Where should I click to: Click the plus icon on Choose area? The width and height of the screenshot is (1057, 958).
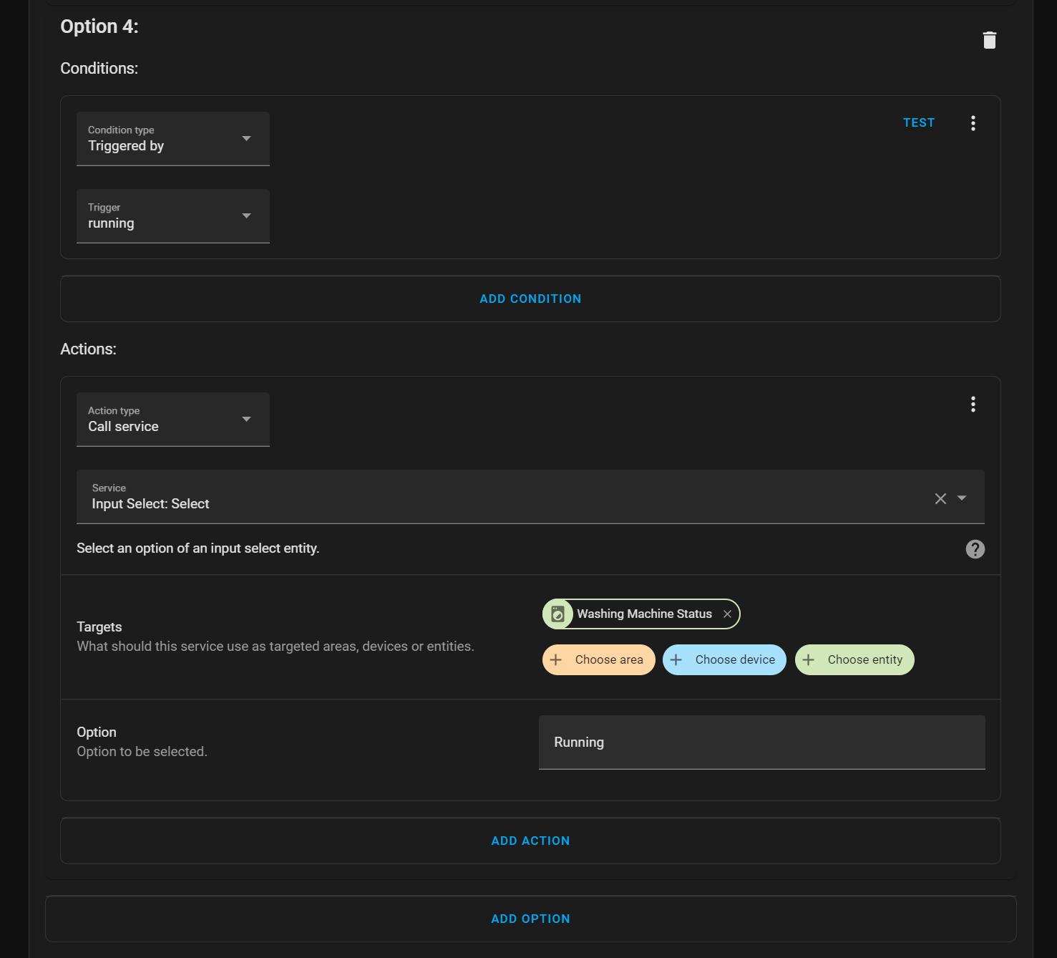point(555,660)
